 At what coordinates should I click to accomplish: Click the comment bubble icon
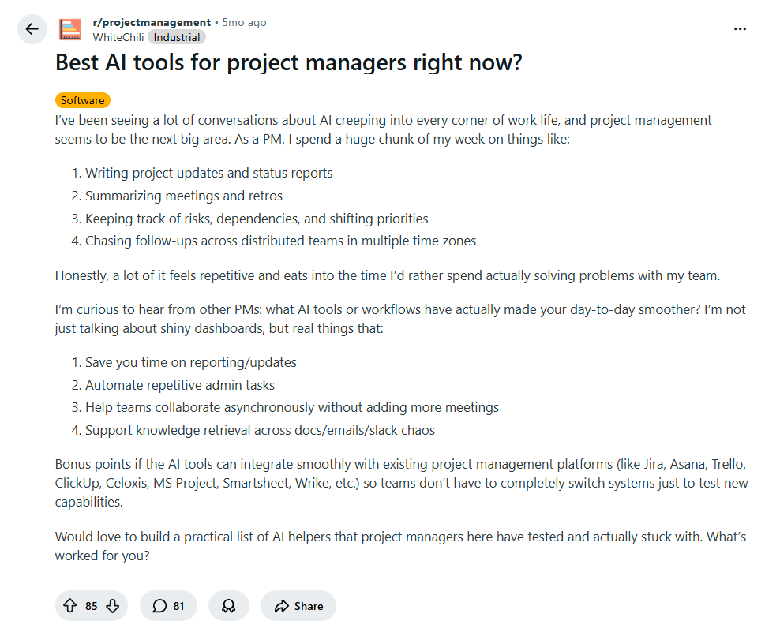tap(159, 606)
